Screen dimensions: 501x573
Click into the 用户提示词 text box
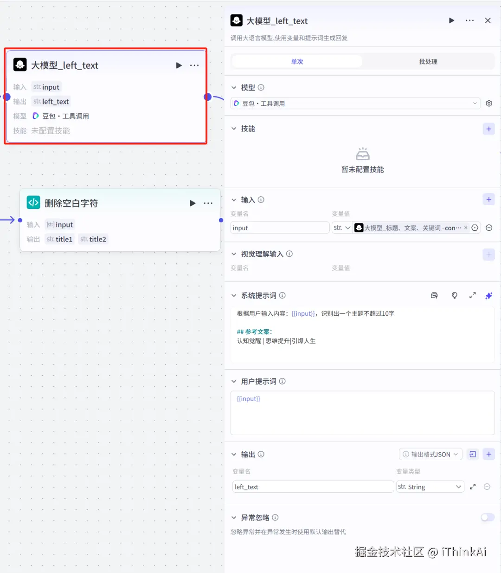tap(363, 413)
